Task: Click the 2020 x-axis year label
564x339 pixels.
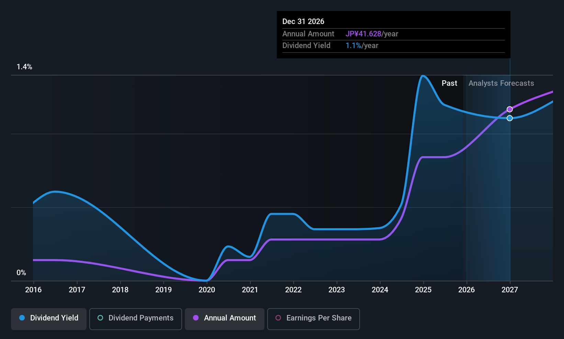Action: coord(207,290)
